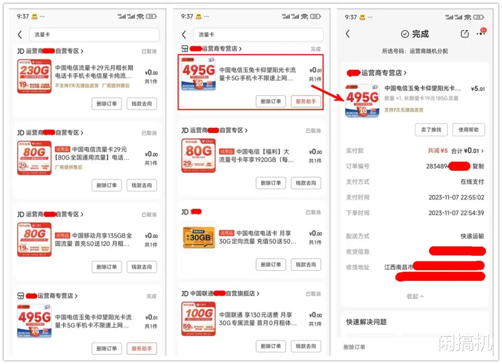Screen dimensions: 502x364
Task: Tap the back arrow on the left phone screen
Action: (x=20, y=34)
